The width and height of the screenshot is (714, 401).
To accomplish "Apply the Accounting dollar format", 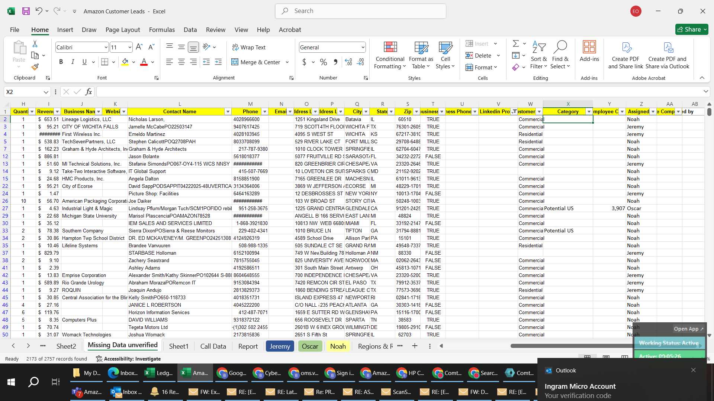I will 304,62.
